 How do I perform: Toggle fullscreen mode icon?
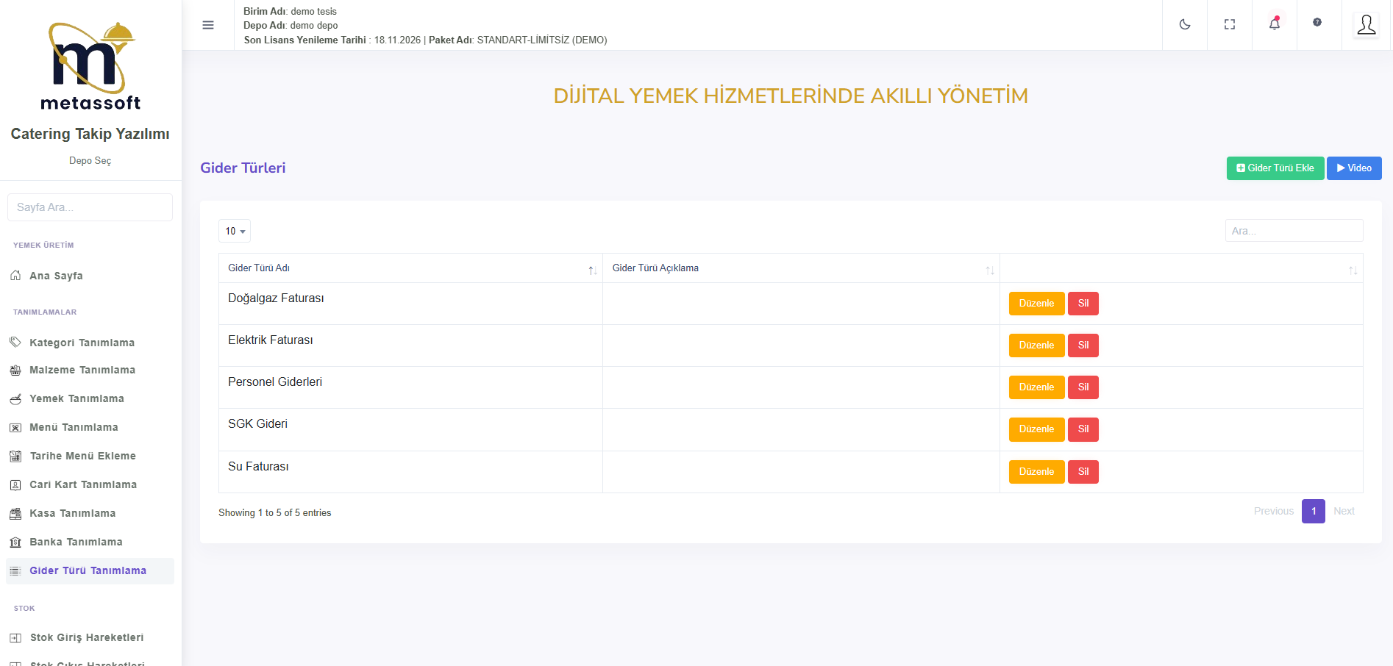click(x=1229, y=24)
